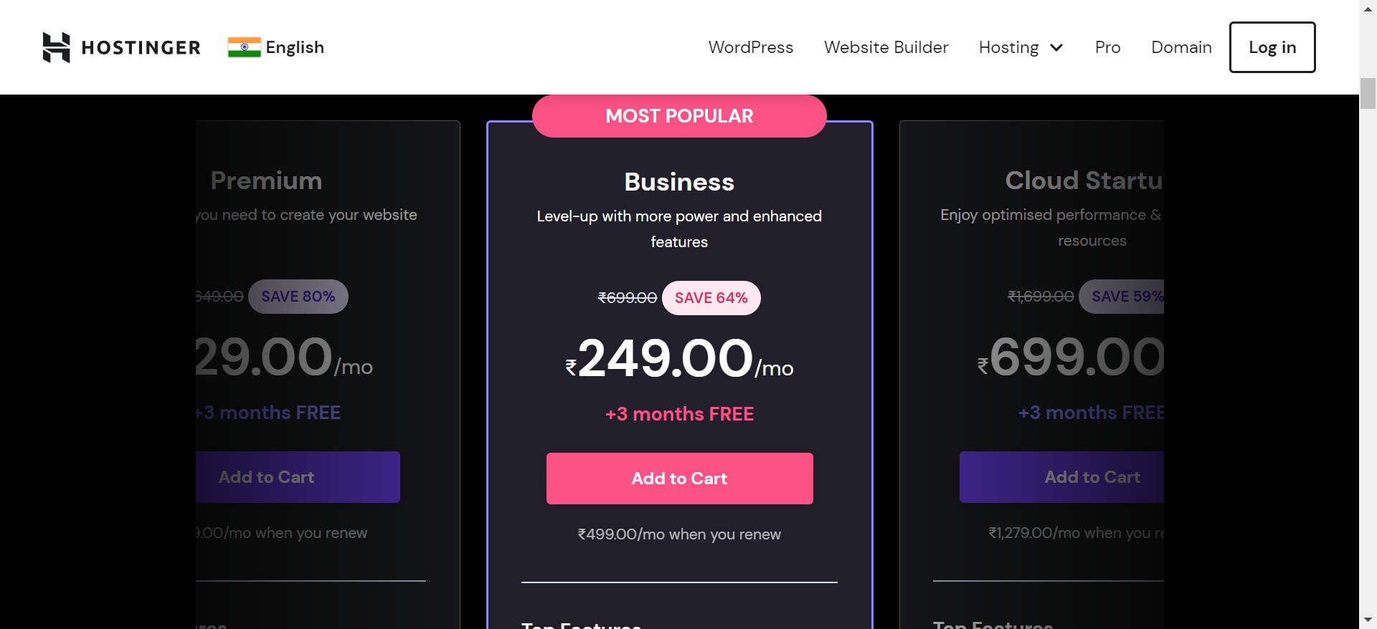Click the Log in button

coord(1272,47)
